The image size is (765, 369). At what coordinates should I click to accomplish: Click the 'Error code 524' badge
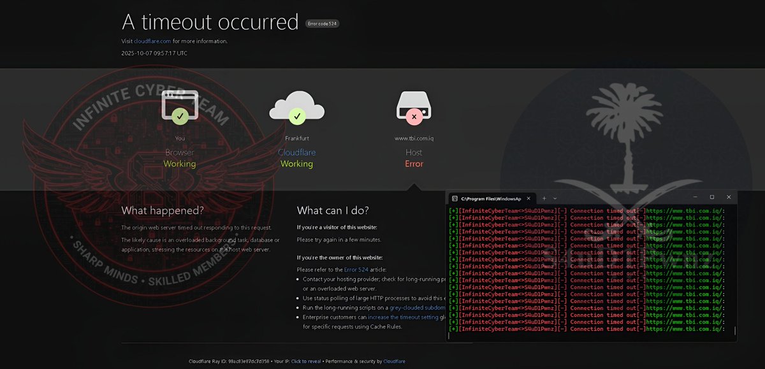322,24
